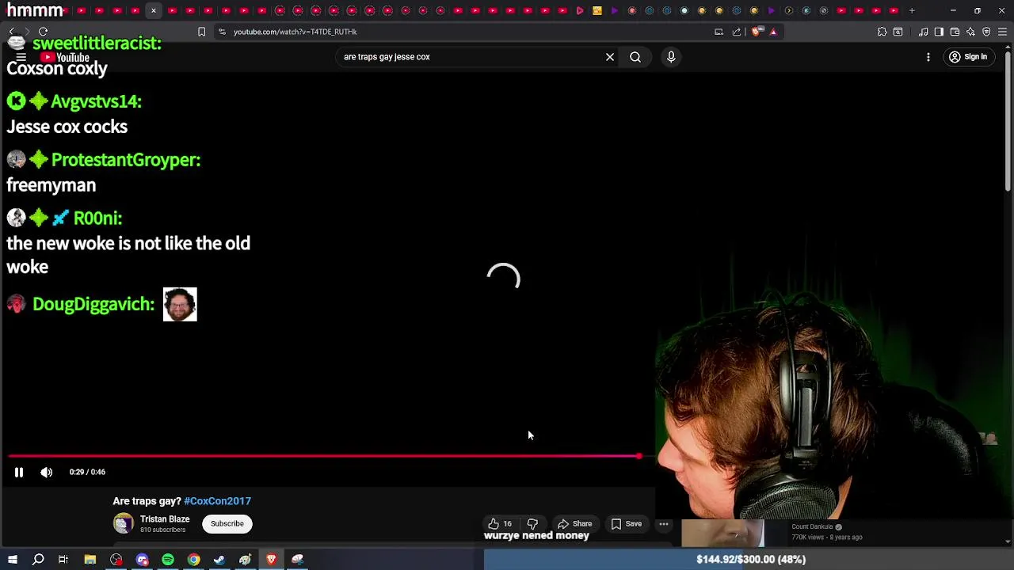
Task: Cast or install screen icon in address bar
Action: tap(719, 32)
